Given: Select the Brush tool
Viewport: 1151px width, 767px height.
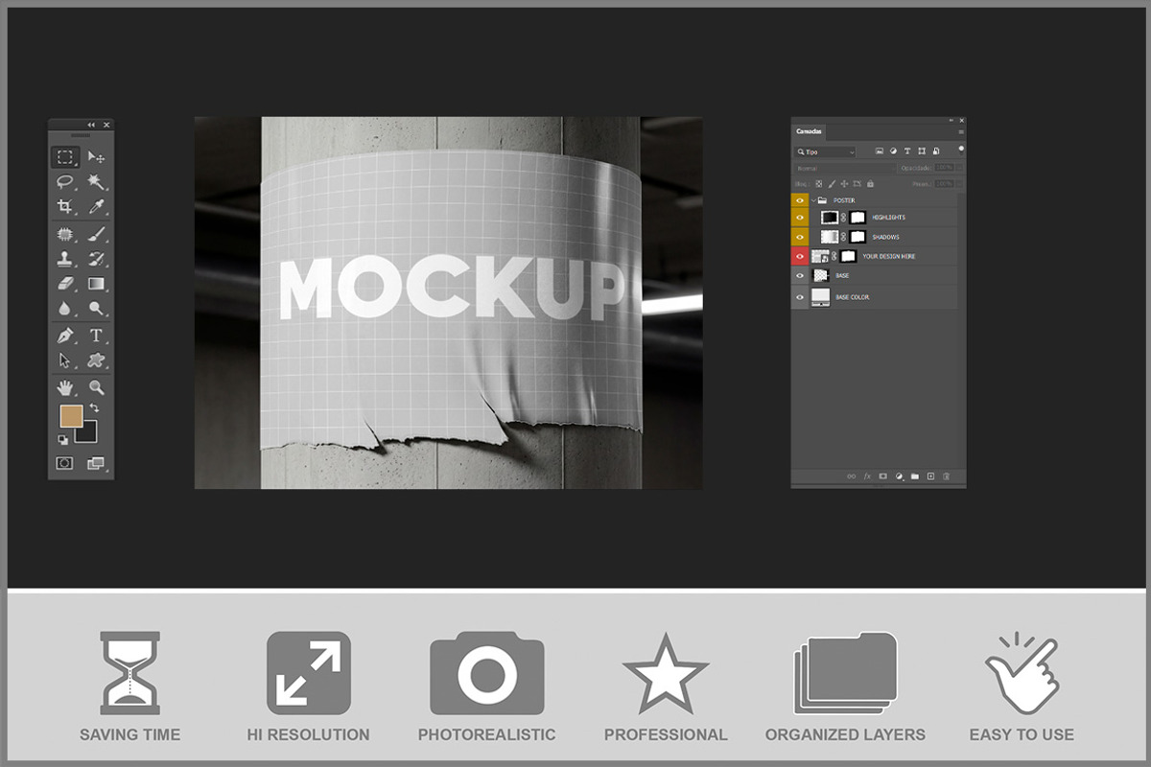Looking at the screenshot, I should click(96, 234).
